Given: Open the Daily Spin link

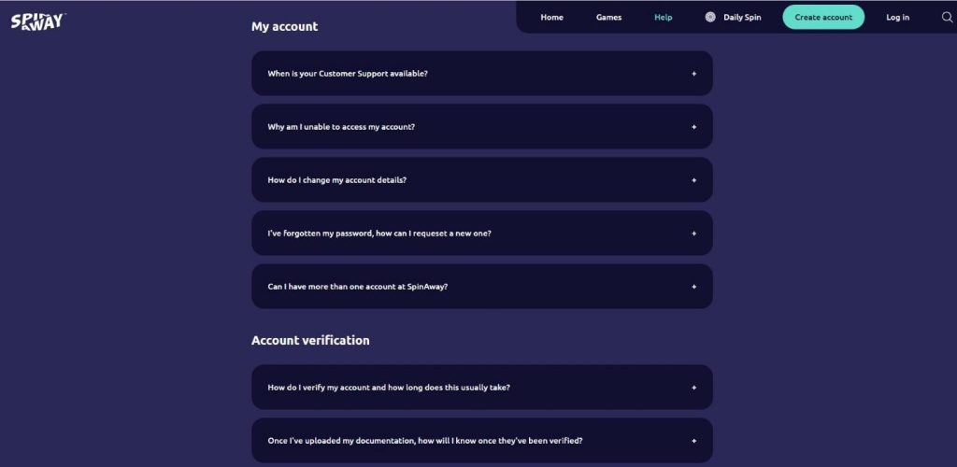Looking at the screenshot, I should [x=742, y=17].
